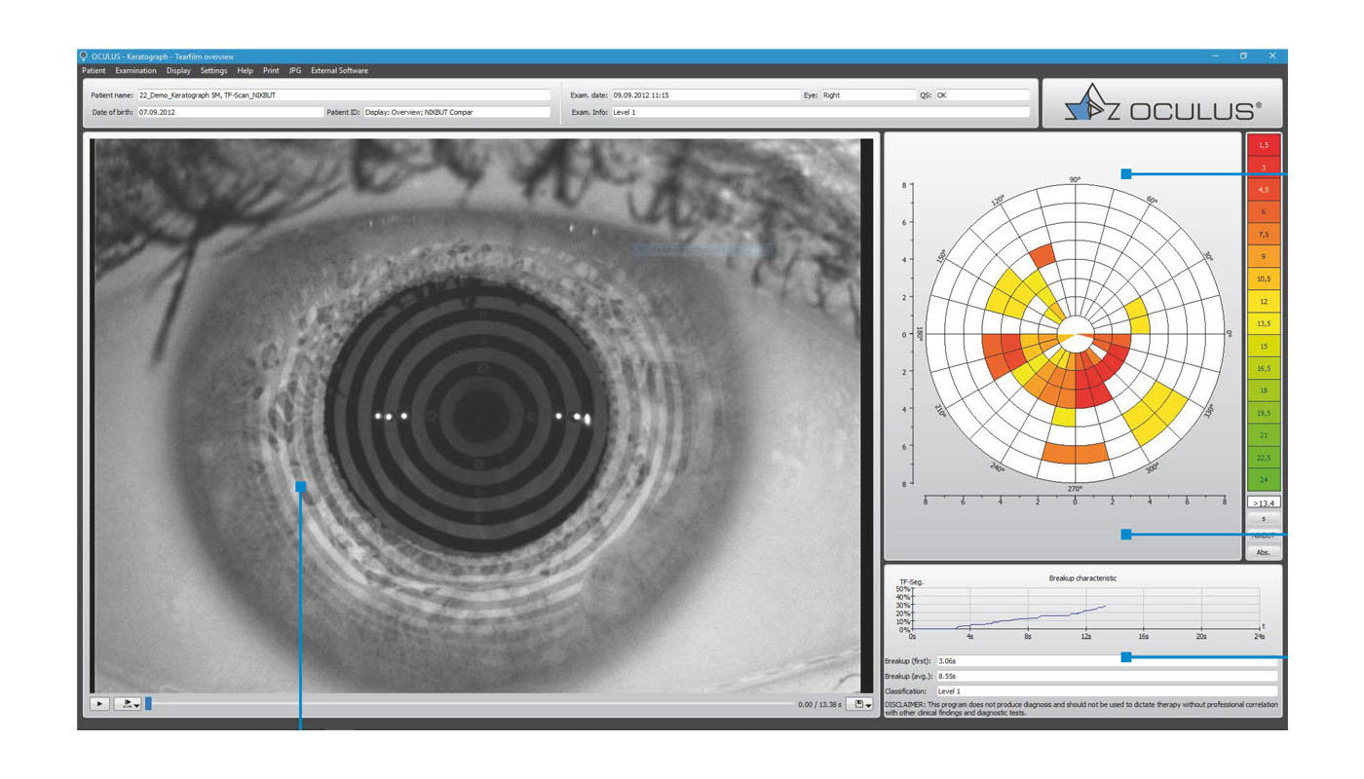
Task: Click the video timeline position handle
Action: (x=148, y=704)
